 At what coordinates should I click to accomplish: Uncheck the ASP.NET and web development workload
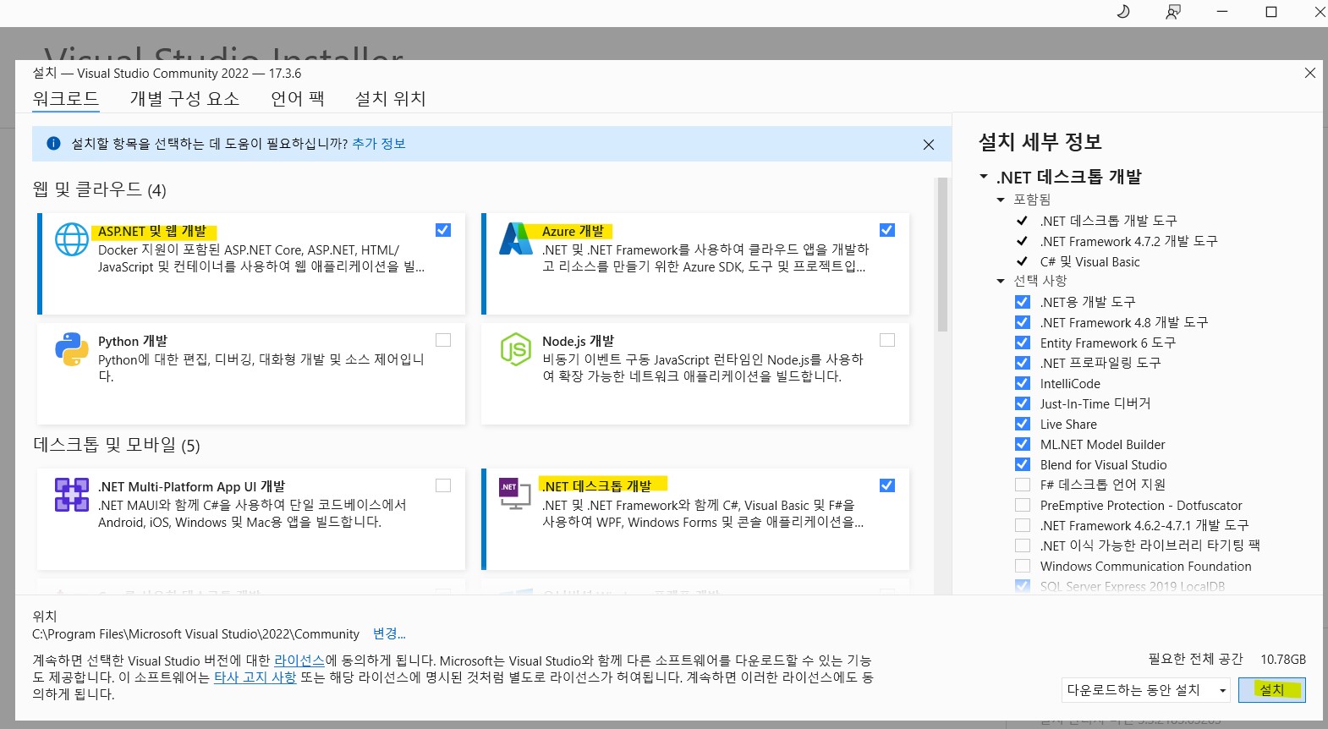tap(443, 230)
